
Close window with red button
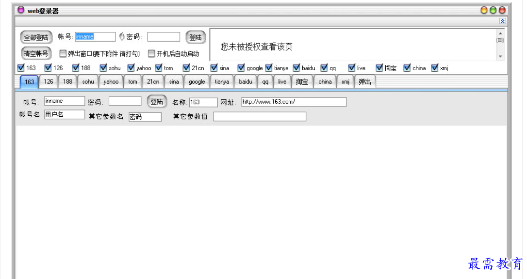502,10
